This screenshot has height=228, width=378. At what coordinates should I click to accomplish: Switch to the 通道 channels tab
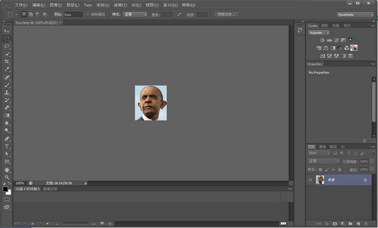[322, 146]
